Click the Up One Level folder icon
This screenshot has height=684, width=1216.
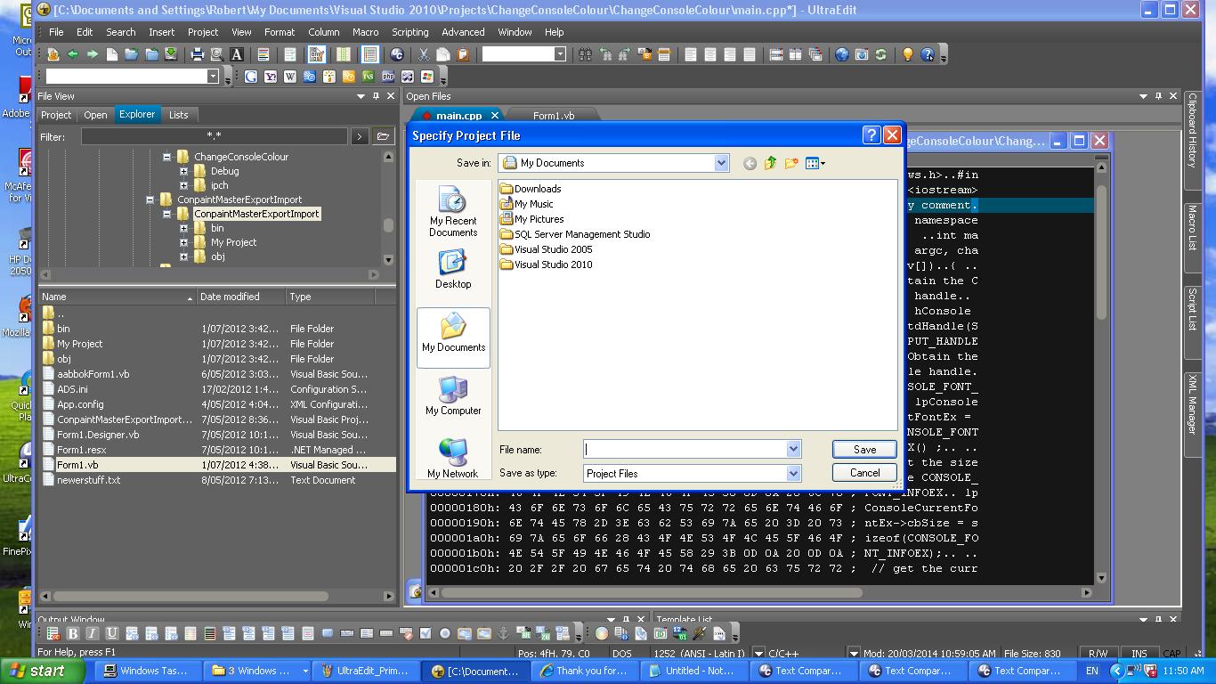(x=770, y=163)
